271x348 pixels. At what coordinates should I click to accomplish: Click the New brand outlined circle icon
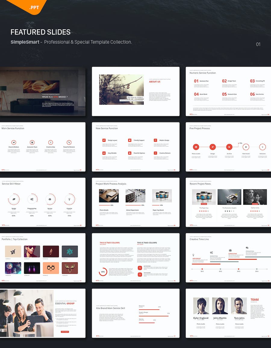click(246, 147)
